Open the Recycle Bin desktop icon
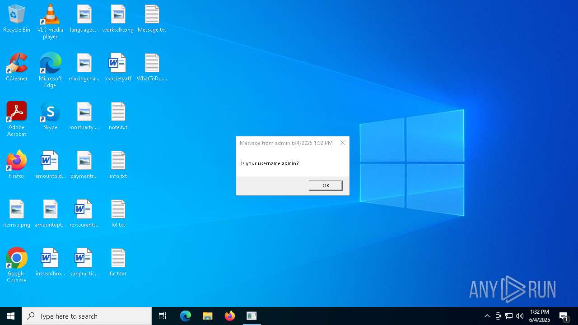The height and width of the screenshot is (325, 578). (17, 19)
